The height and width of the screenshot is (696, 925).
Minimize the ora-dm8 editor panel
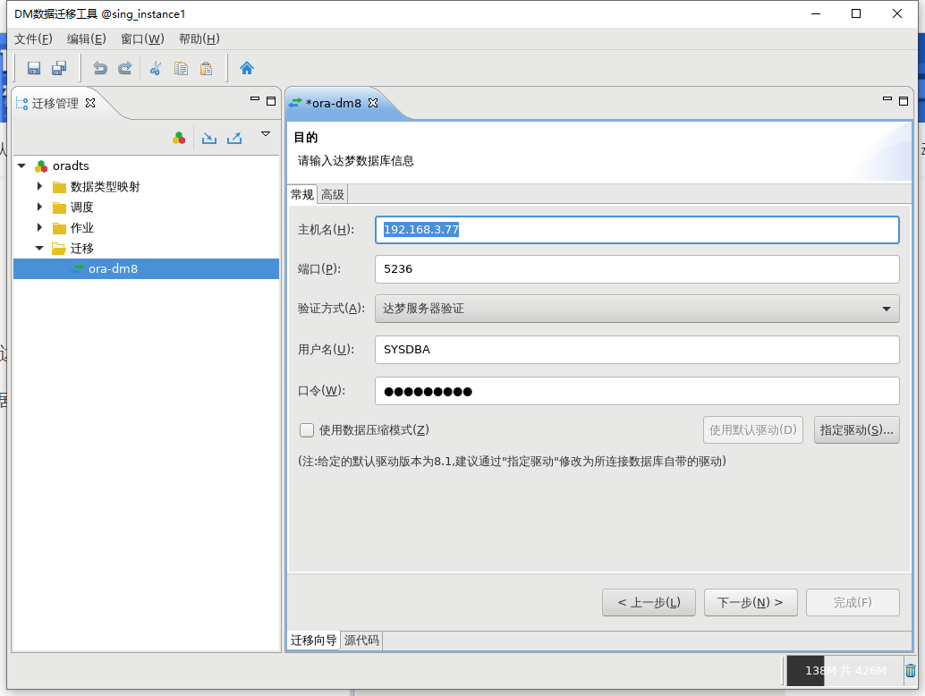887,99
